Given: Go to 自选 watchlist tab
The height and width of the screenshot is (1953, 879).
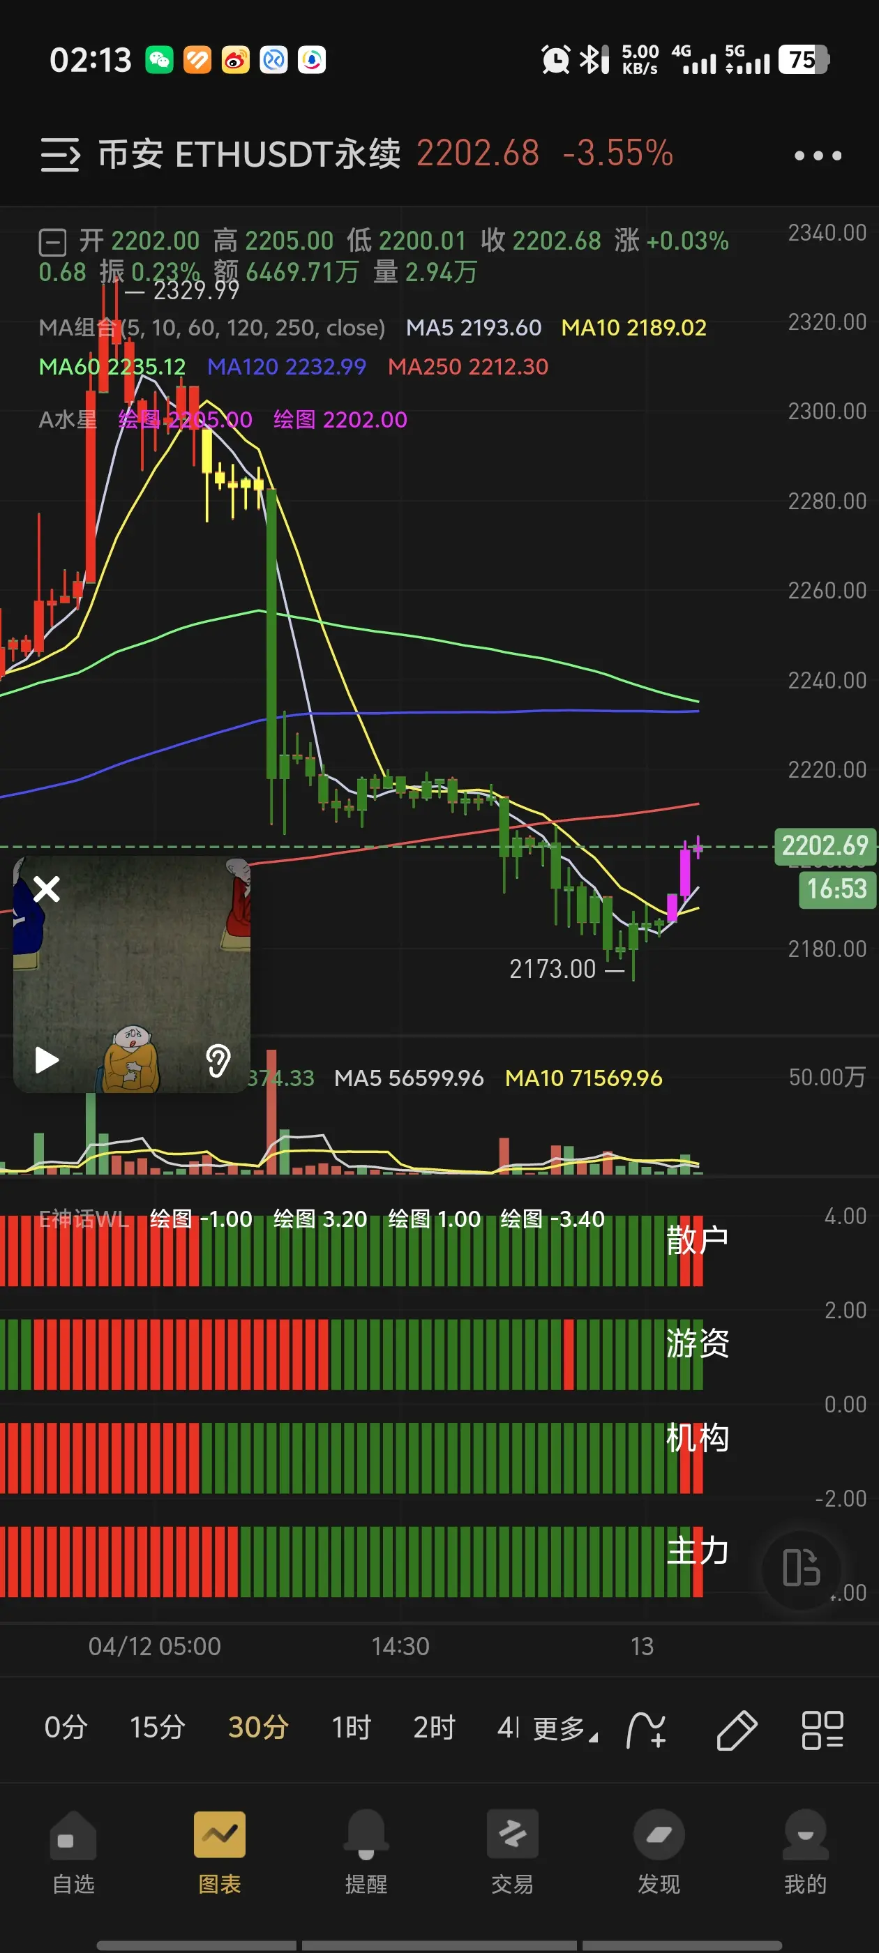Looking at the screenshot, I should click(73, 1852).
